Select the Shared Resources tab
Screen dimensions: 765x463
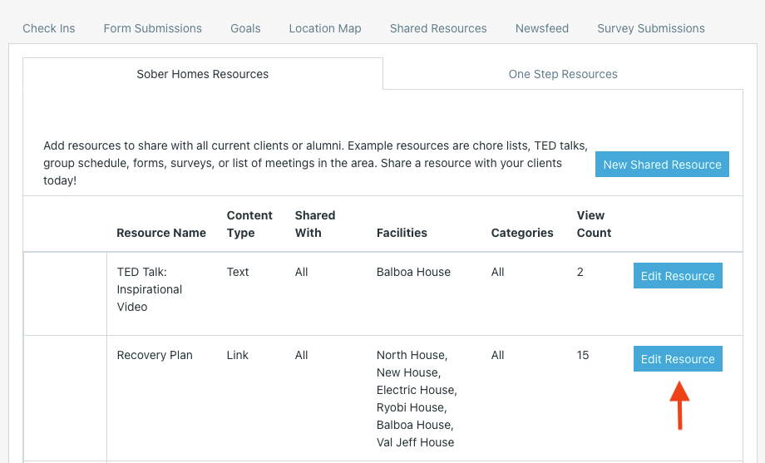pyautogui.click(x=438, y=28)
